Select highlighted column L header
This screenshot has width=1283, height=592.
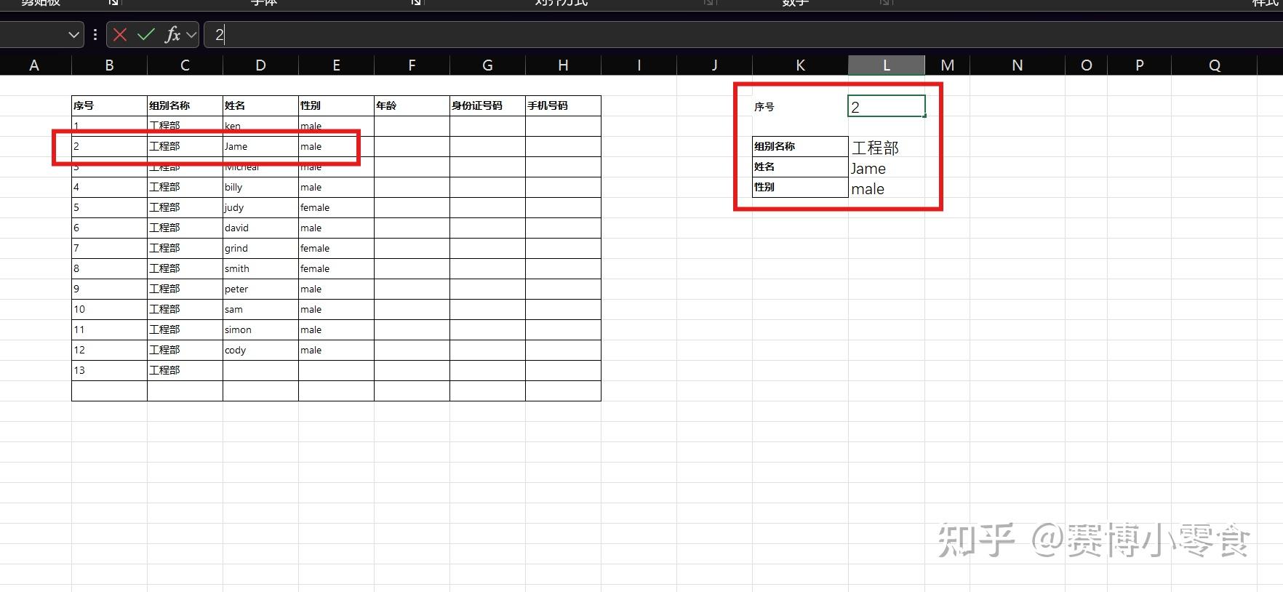click(x=887, y=65)
